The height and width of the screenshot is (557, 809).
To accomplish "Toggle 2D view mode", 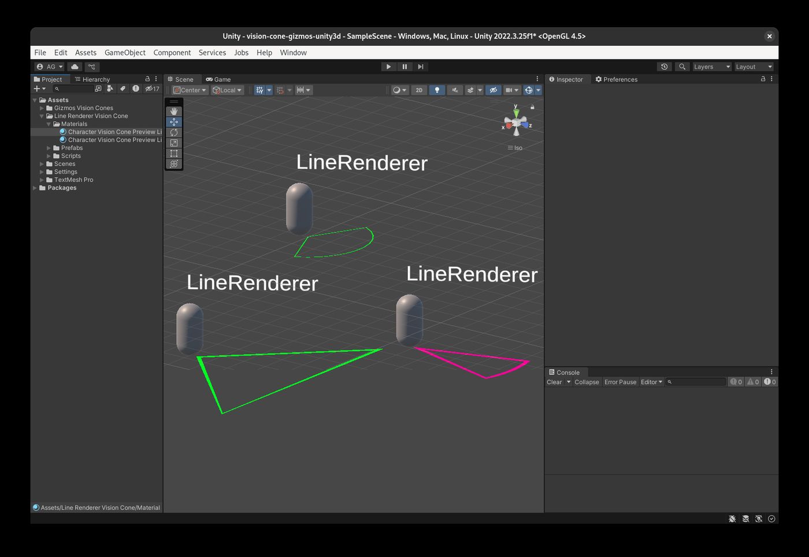I will point(419,90).
